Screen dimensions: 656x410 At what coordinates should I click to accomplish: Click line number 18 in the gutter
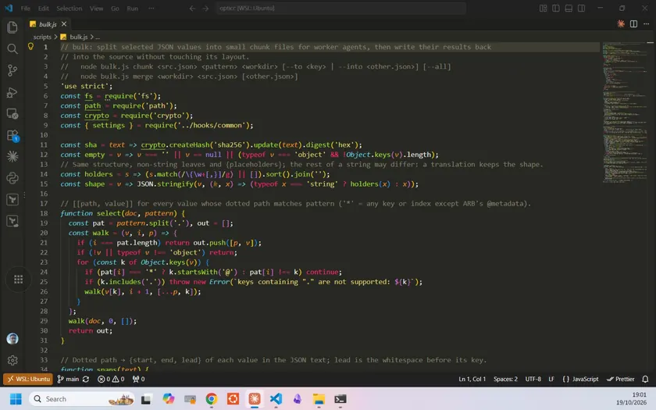click(x=44, y=213)
